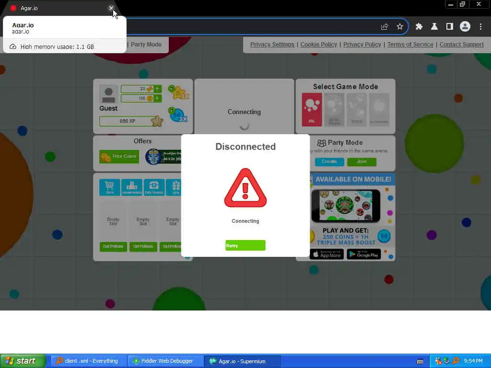Open the Daily Quests icon
The image size is (491, 368).
point(154,187)
